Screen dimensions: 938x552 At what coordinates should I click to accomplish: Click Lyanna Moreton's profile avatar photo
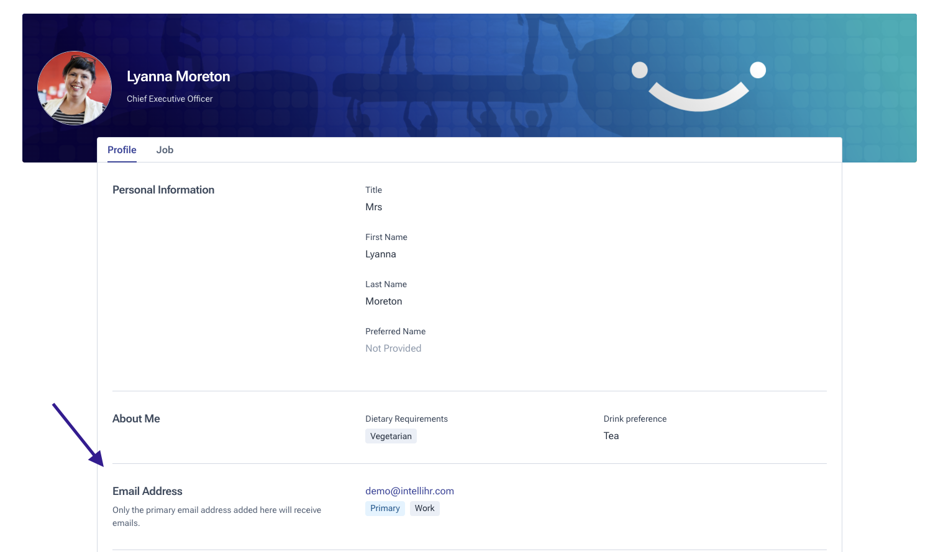[75, 88]
